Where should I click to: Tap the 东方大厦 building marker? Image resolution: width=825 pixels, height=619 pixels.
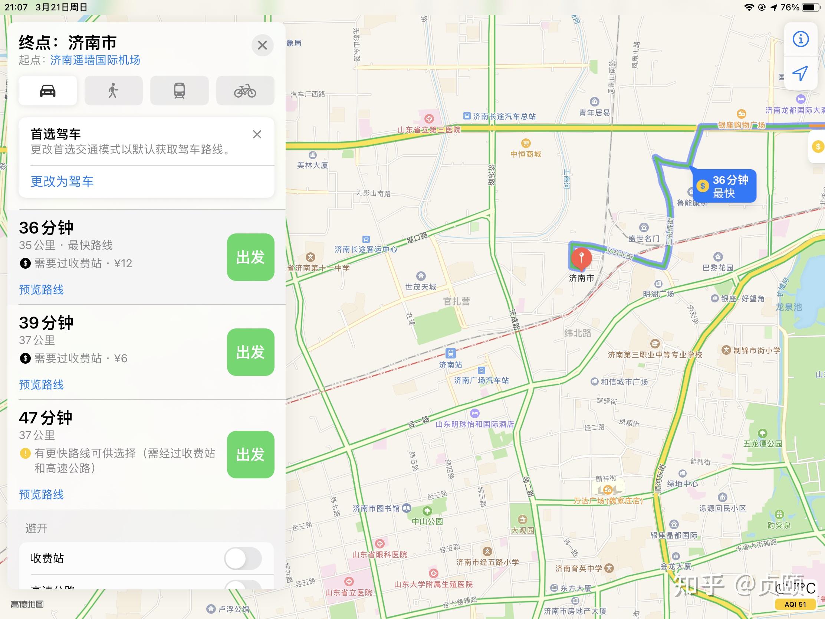(554, 588)
